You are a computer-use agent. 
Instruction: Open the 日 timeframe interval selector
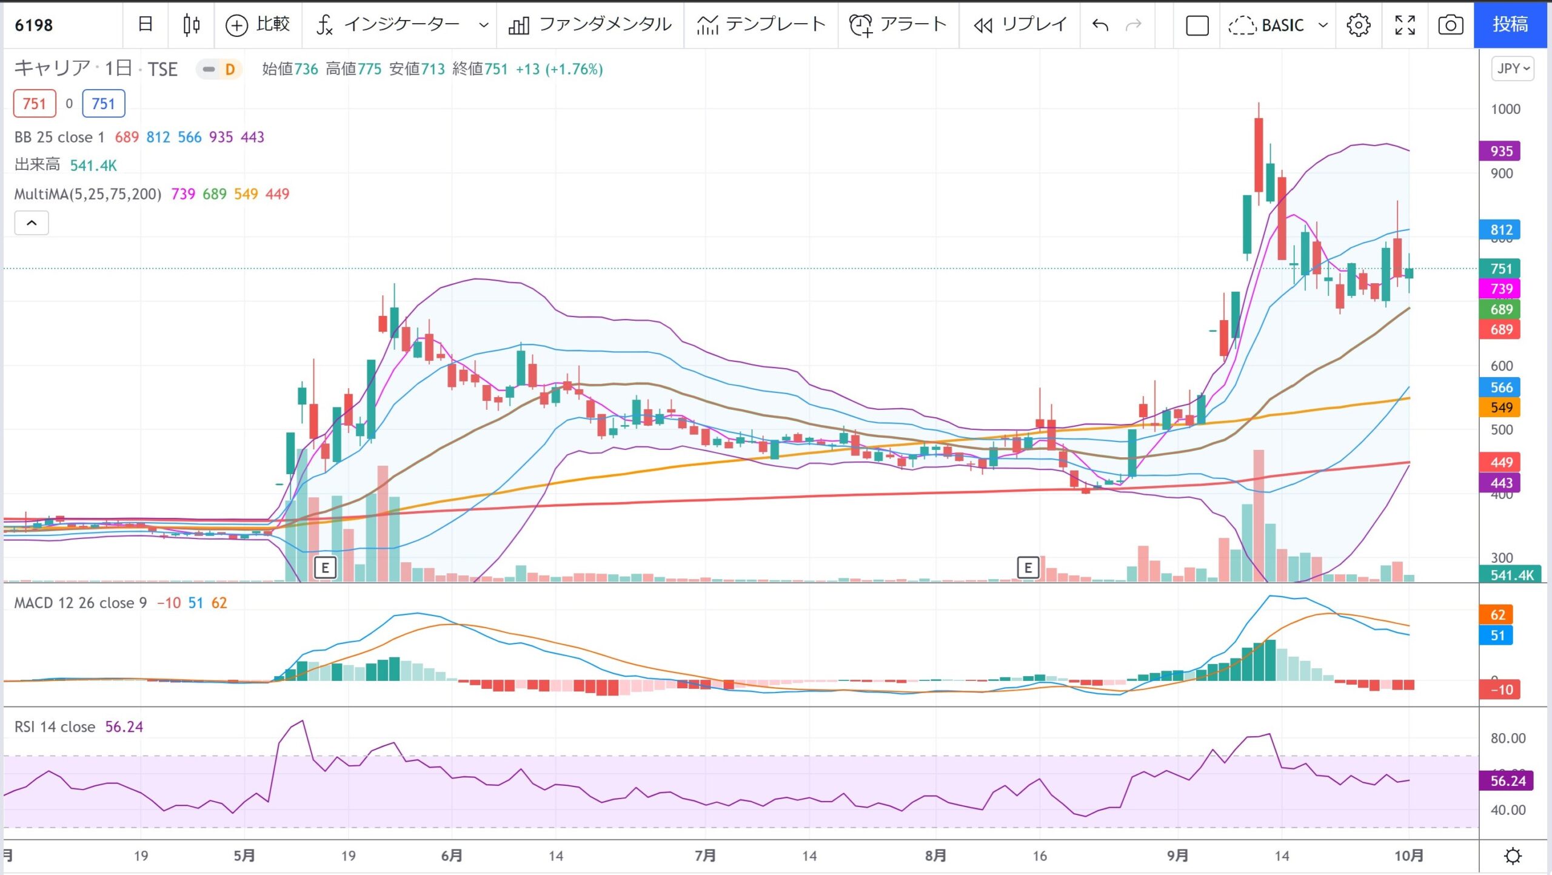(145, 25)
